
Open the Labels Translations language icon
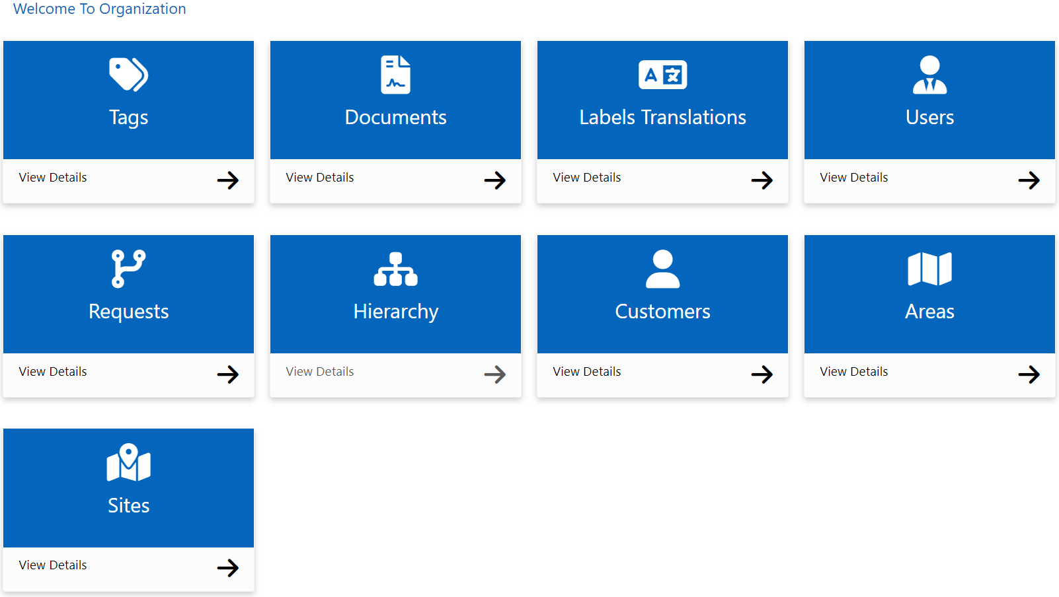[x=662, y=75]
